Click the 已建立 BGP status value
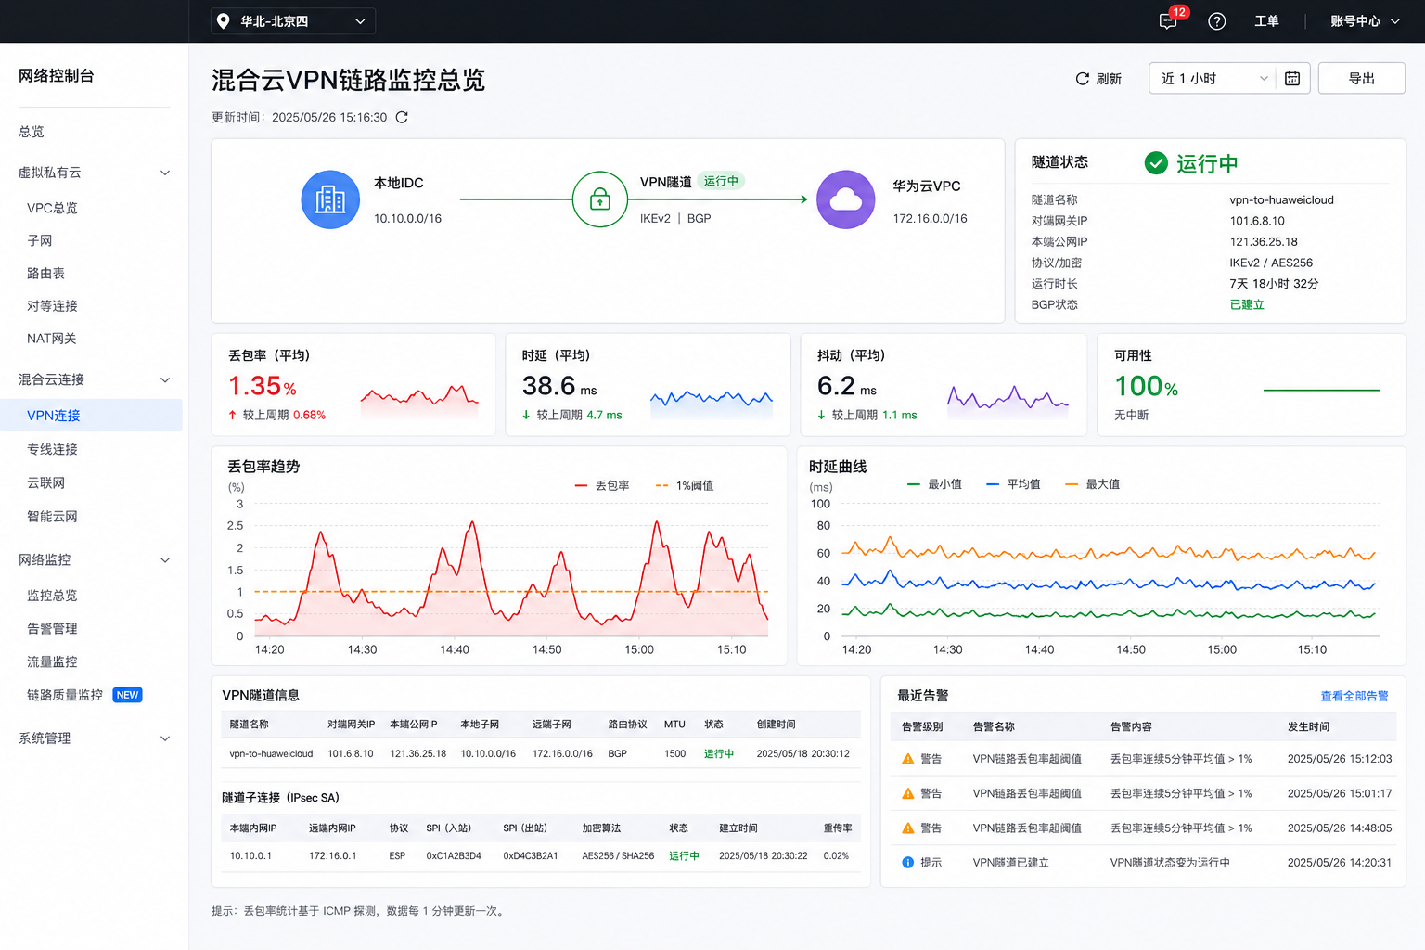Screen dimensions: 1425x950 point(1247,304)
